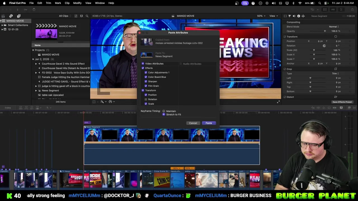This screenshot has height=201, width=358.
Task: Open the Libraries sidebar icon
Action: tap(3, 16)
